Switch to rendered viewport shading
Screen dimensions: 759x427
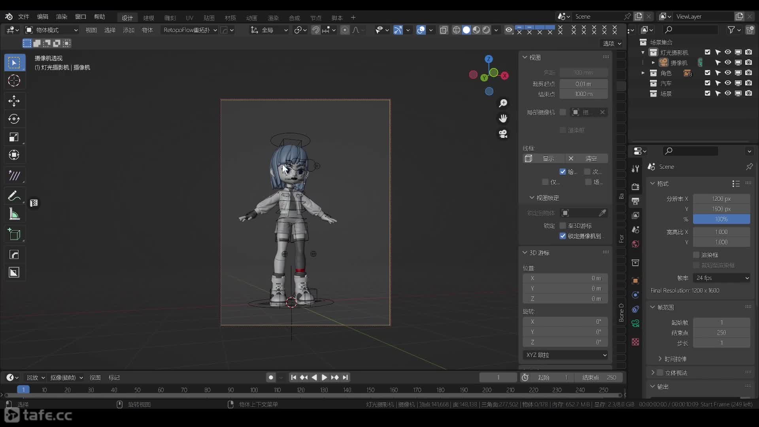tap(486, 30)
